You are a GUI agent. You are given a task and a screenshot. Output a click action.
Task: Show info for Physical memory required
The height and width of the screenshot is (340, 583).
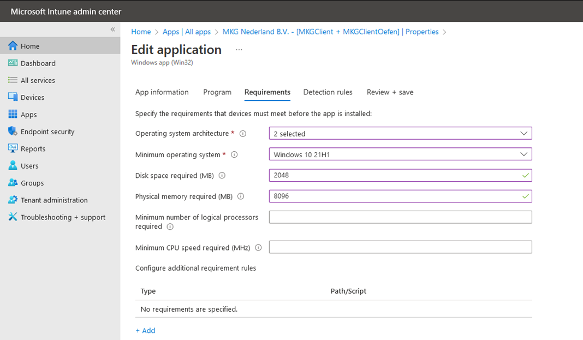point(241,196)
